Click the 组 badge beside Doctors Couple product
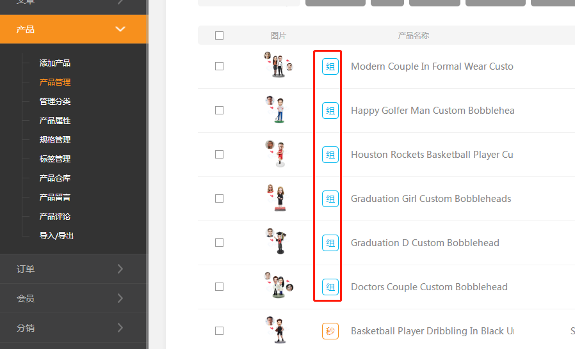575x349 pixels. (x=330, y=287)
